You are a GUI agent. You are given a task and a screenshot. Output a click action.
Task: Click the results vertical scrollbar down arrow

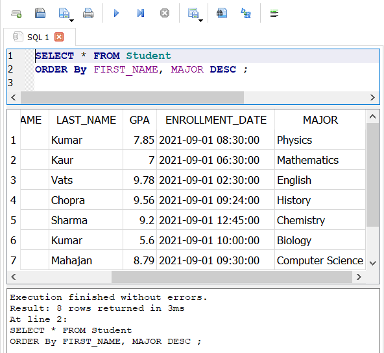373,263
